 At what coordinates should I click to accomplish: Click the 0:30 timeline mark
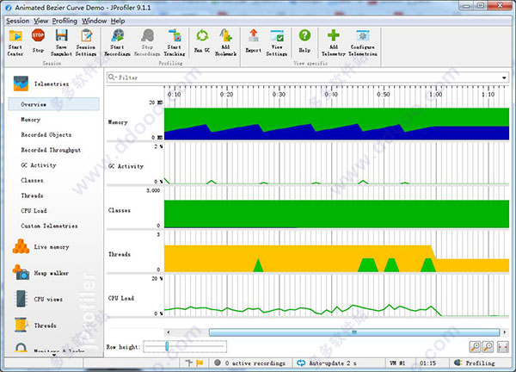279,94
